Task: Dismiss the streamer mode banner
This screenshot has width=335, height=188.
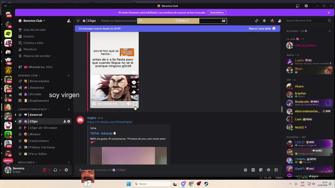Action: click(329, 13)
